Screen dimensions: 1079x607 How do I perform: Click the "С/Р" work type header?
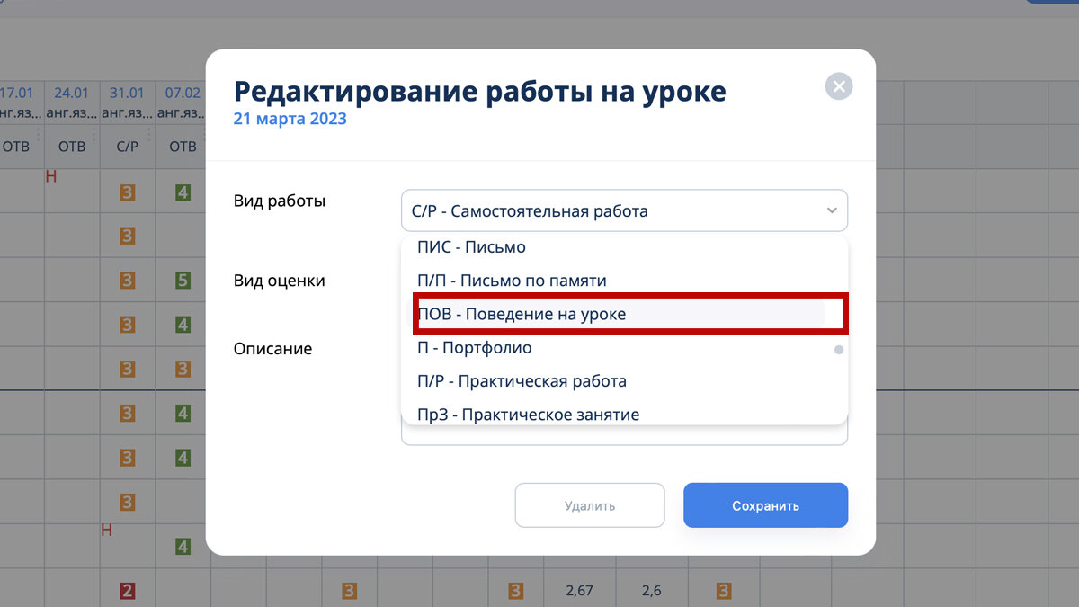click(x=127, y=146)
